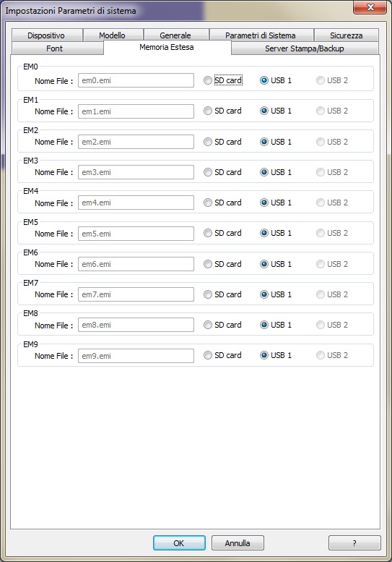Viewport: 392px width, 562px height.
Task: Open help with the ? button
Action: 354,542
